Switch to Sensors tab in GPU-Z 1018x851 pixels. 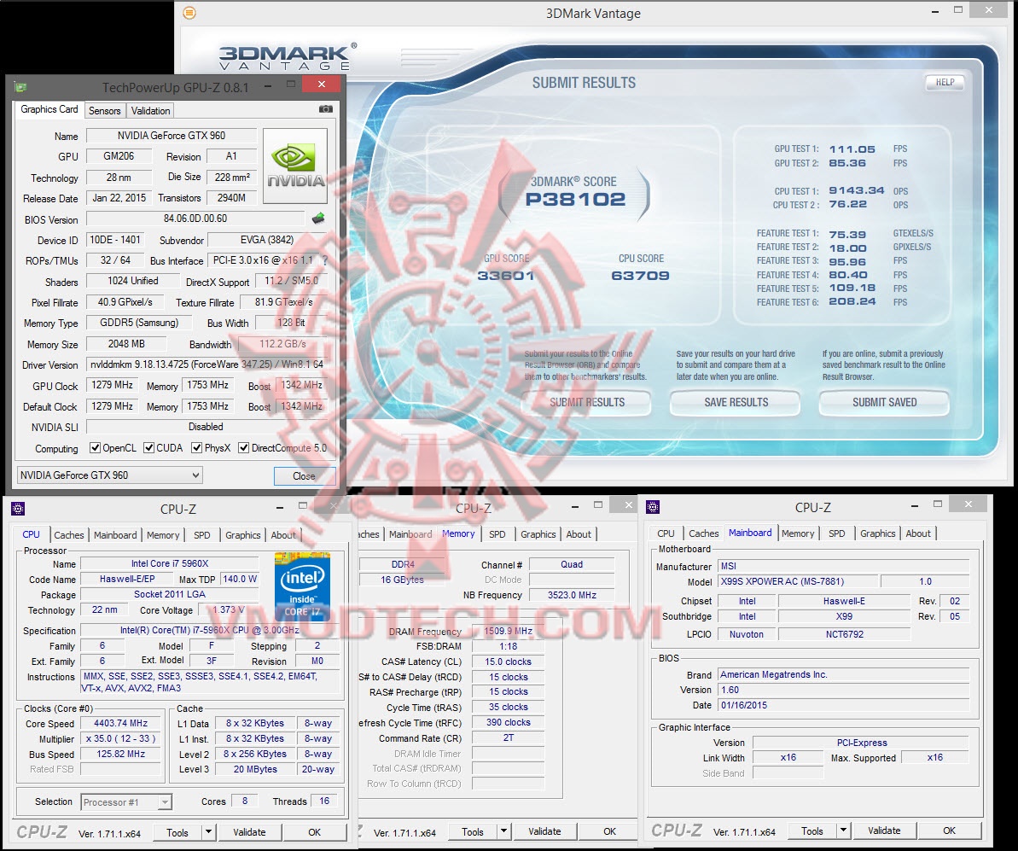pyautogui.click(x=104, y=110)
